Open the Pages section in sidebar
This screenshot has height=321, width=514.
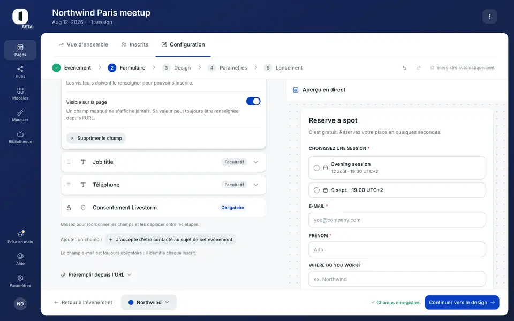coord(20,50)
